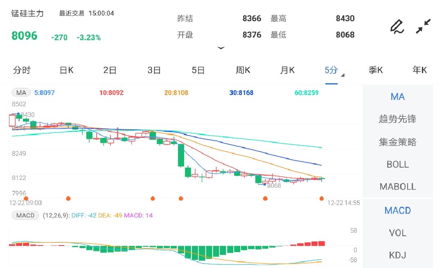Click the MA10 value 10:8092
This screenshot has width=442, height=268.
(111, 93)
